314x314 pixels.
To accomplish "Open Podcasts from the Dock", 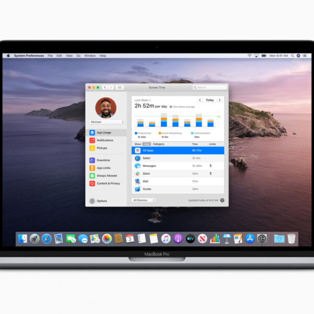I will [178, 239].
